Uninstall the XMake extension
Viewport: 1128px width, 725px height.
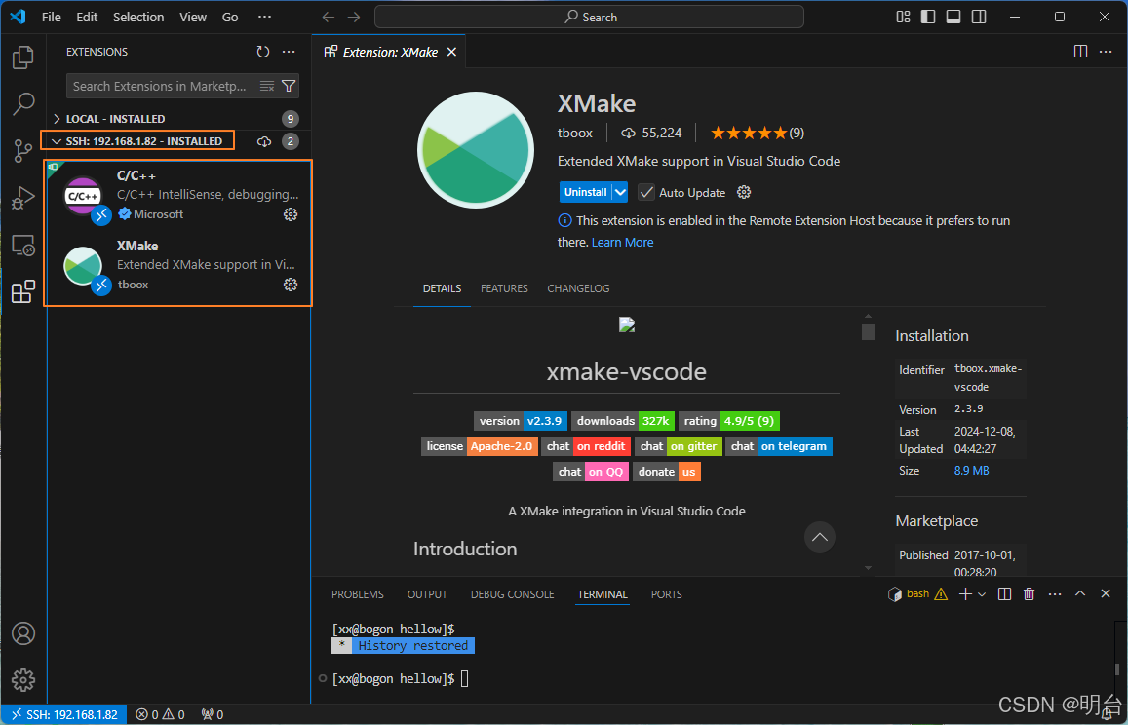pyautogui.click(x=586, y=192)
